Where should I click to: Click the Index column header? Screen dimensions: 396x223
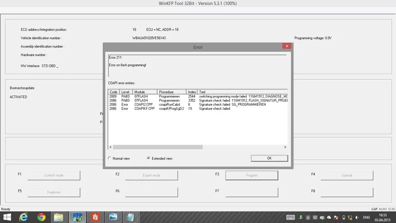pyautogui.click(x=192, y=92)
